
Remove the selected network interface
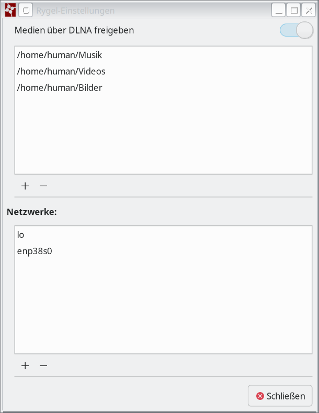tap(43, 365)
